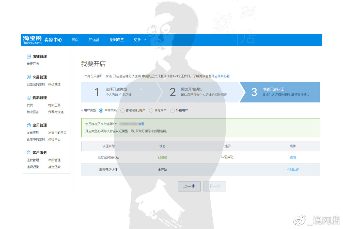Click 立即认证 for 淘宝开店认证
343x229 pixels.
(x=293, y=169)
